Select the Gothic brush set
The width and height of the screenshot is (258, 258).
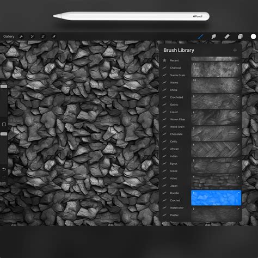tap(174, 105)
